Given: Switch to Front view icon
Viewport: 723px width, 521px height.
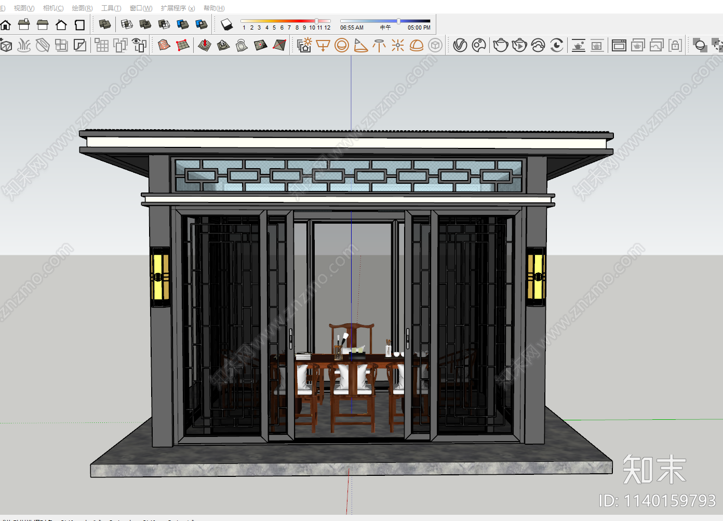Looking at the screenshot, I should [x=43, y=24].
